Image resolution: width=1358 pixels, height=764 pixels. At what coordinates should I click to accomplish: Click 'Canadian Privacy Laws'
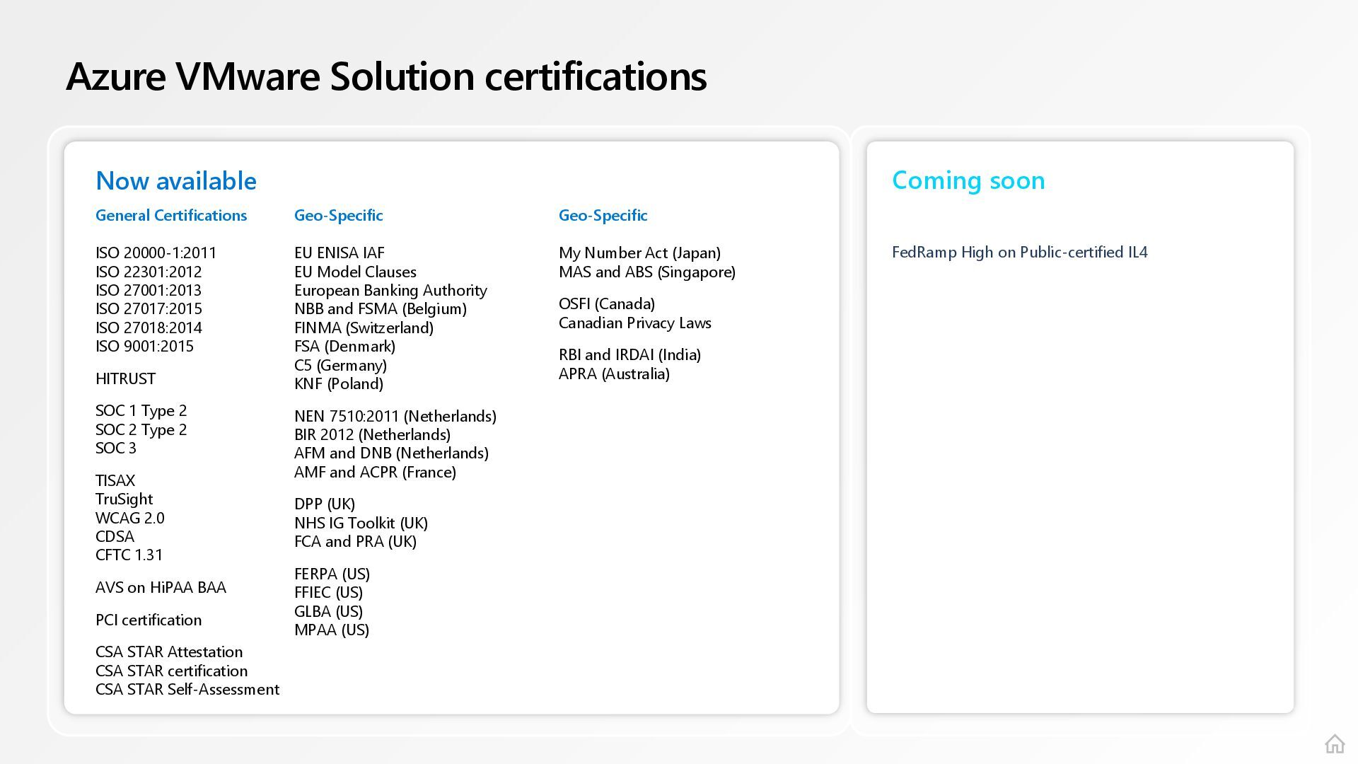click(x=635, y=323)
